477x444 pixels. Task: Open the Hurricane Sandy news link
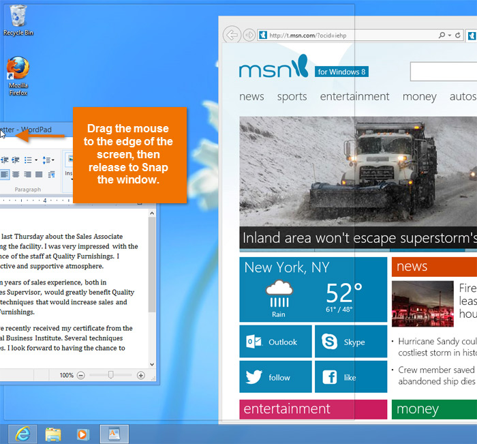(437, 347)
